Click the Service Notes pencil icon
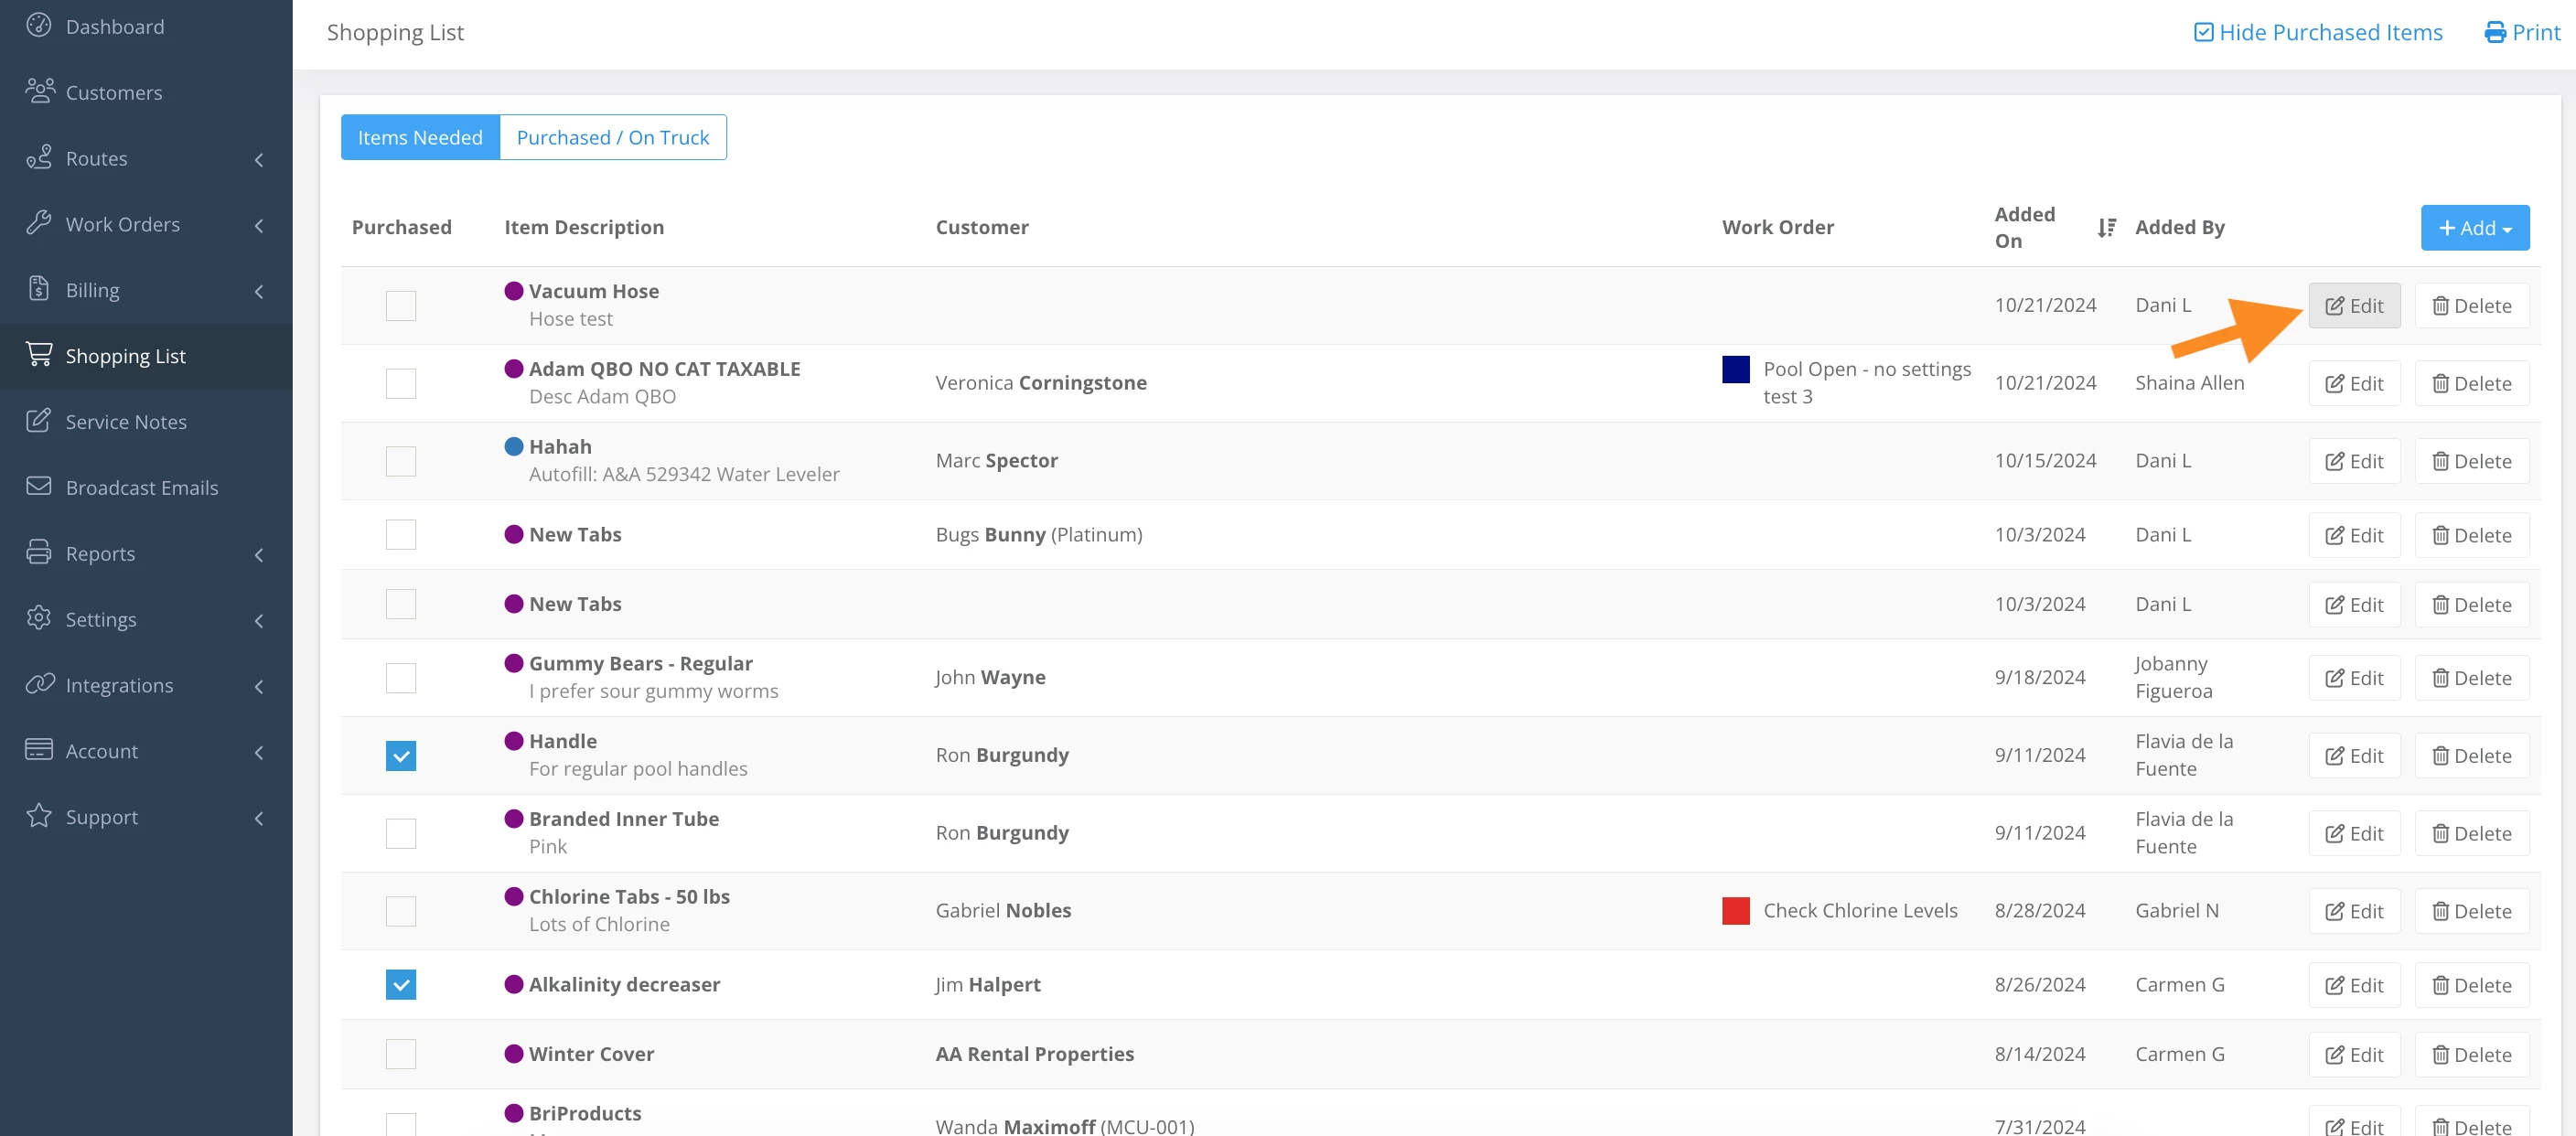The image size is (2576, 1136). [x=39, y=421]
